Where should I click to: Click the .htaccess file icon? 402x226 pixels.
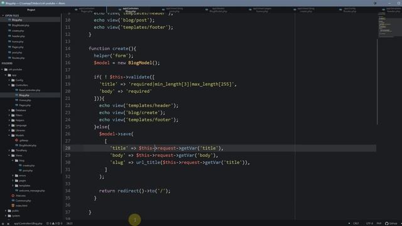(13, 195)
